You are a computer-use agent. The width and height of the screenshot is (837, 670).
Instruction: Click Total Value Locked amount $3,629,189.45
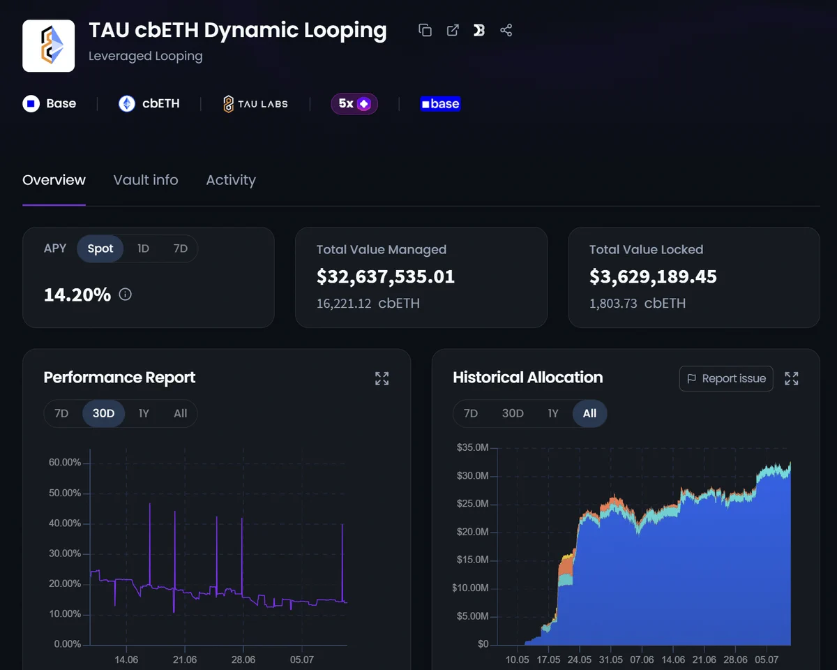(653, 276)
